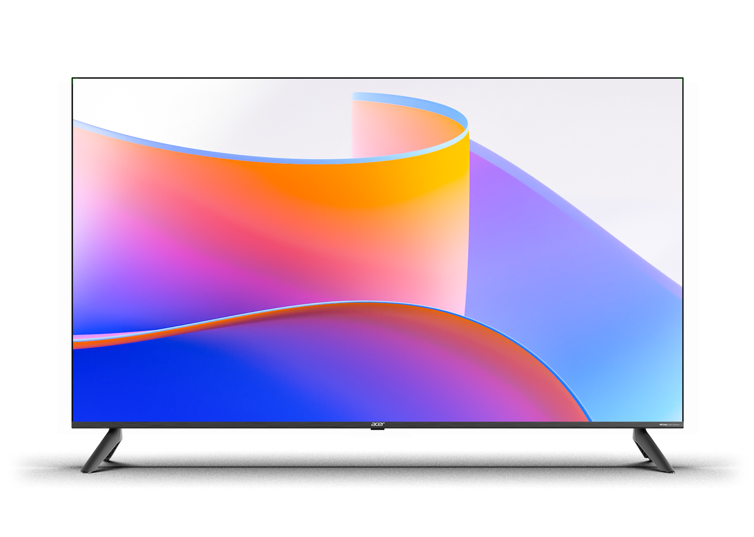The width and height of the screenshot is (754, 537).
Task: Click the right TV stand leg
Action: pos(653,451)
